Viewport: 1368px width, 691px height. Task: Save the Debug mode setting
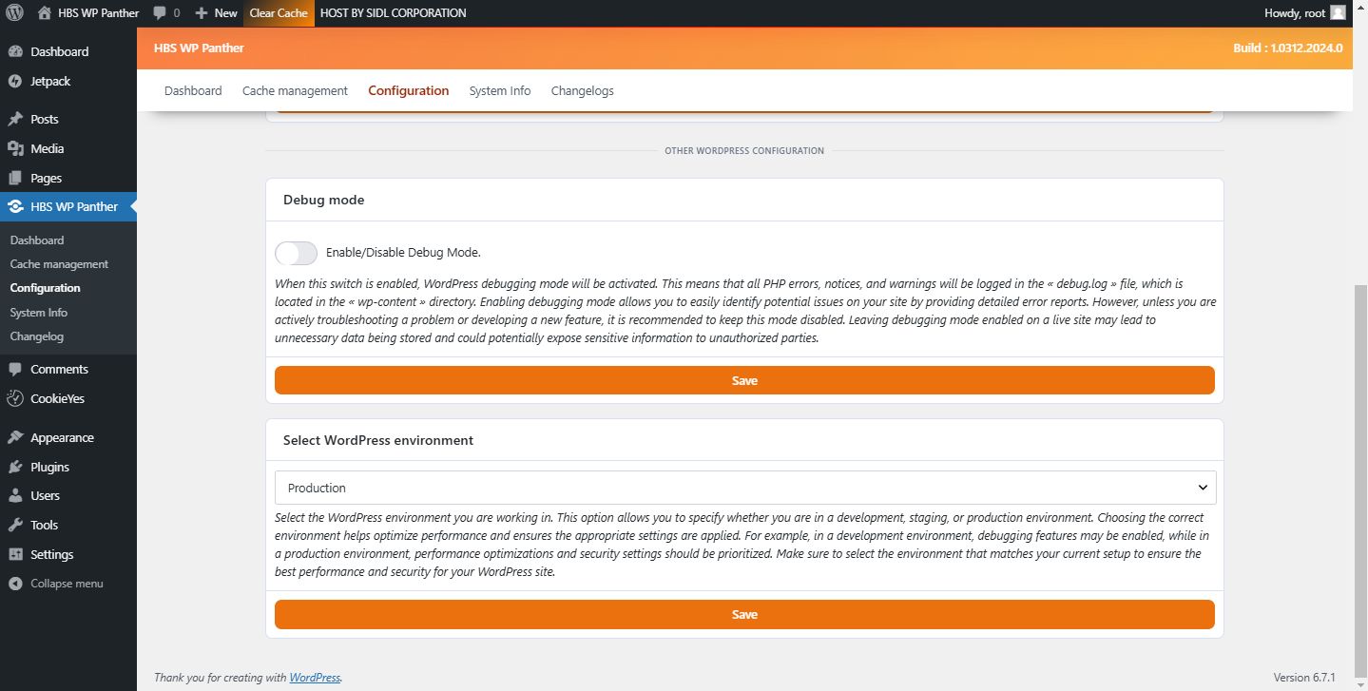point(744,380)
